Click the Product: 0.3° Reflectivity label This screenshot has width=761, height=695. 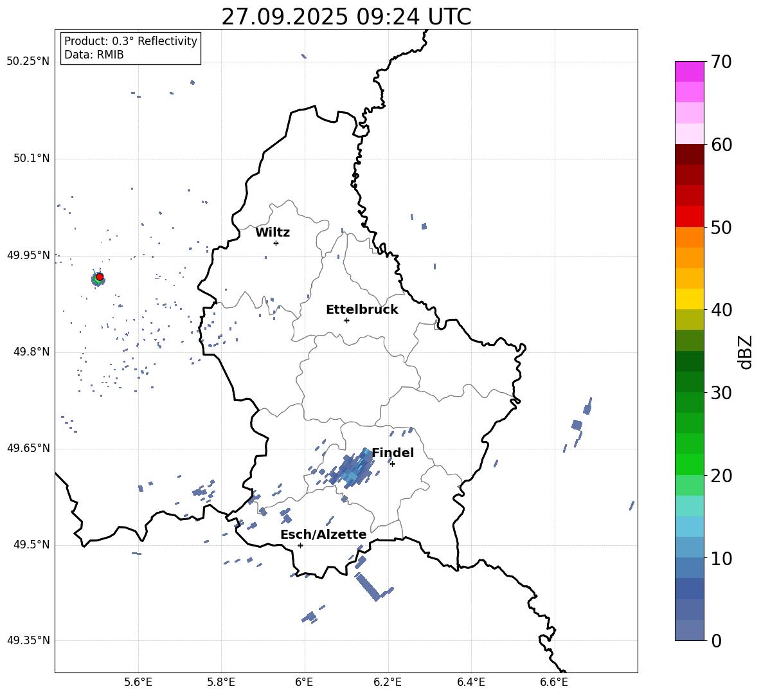(130, 41)
